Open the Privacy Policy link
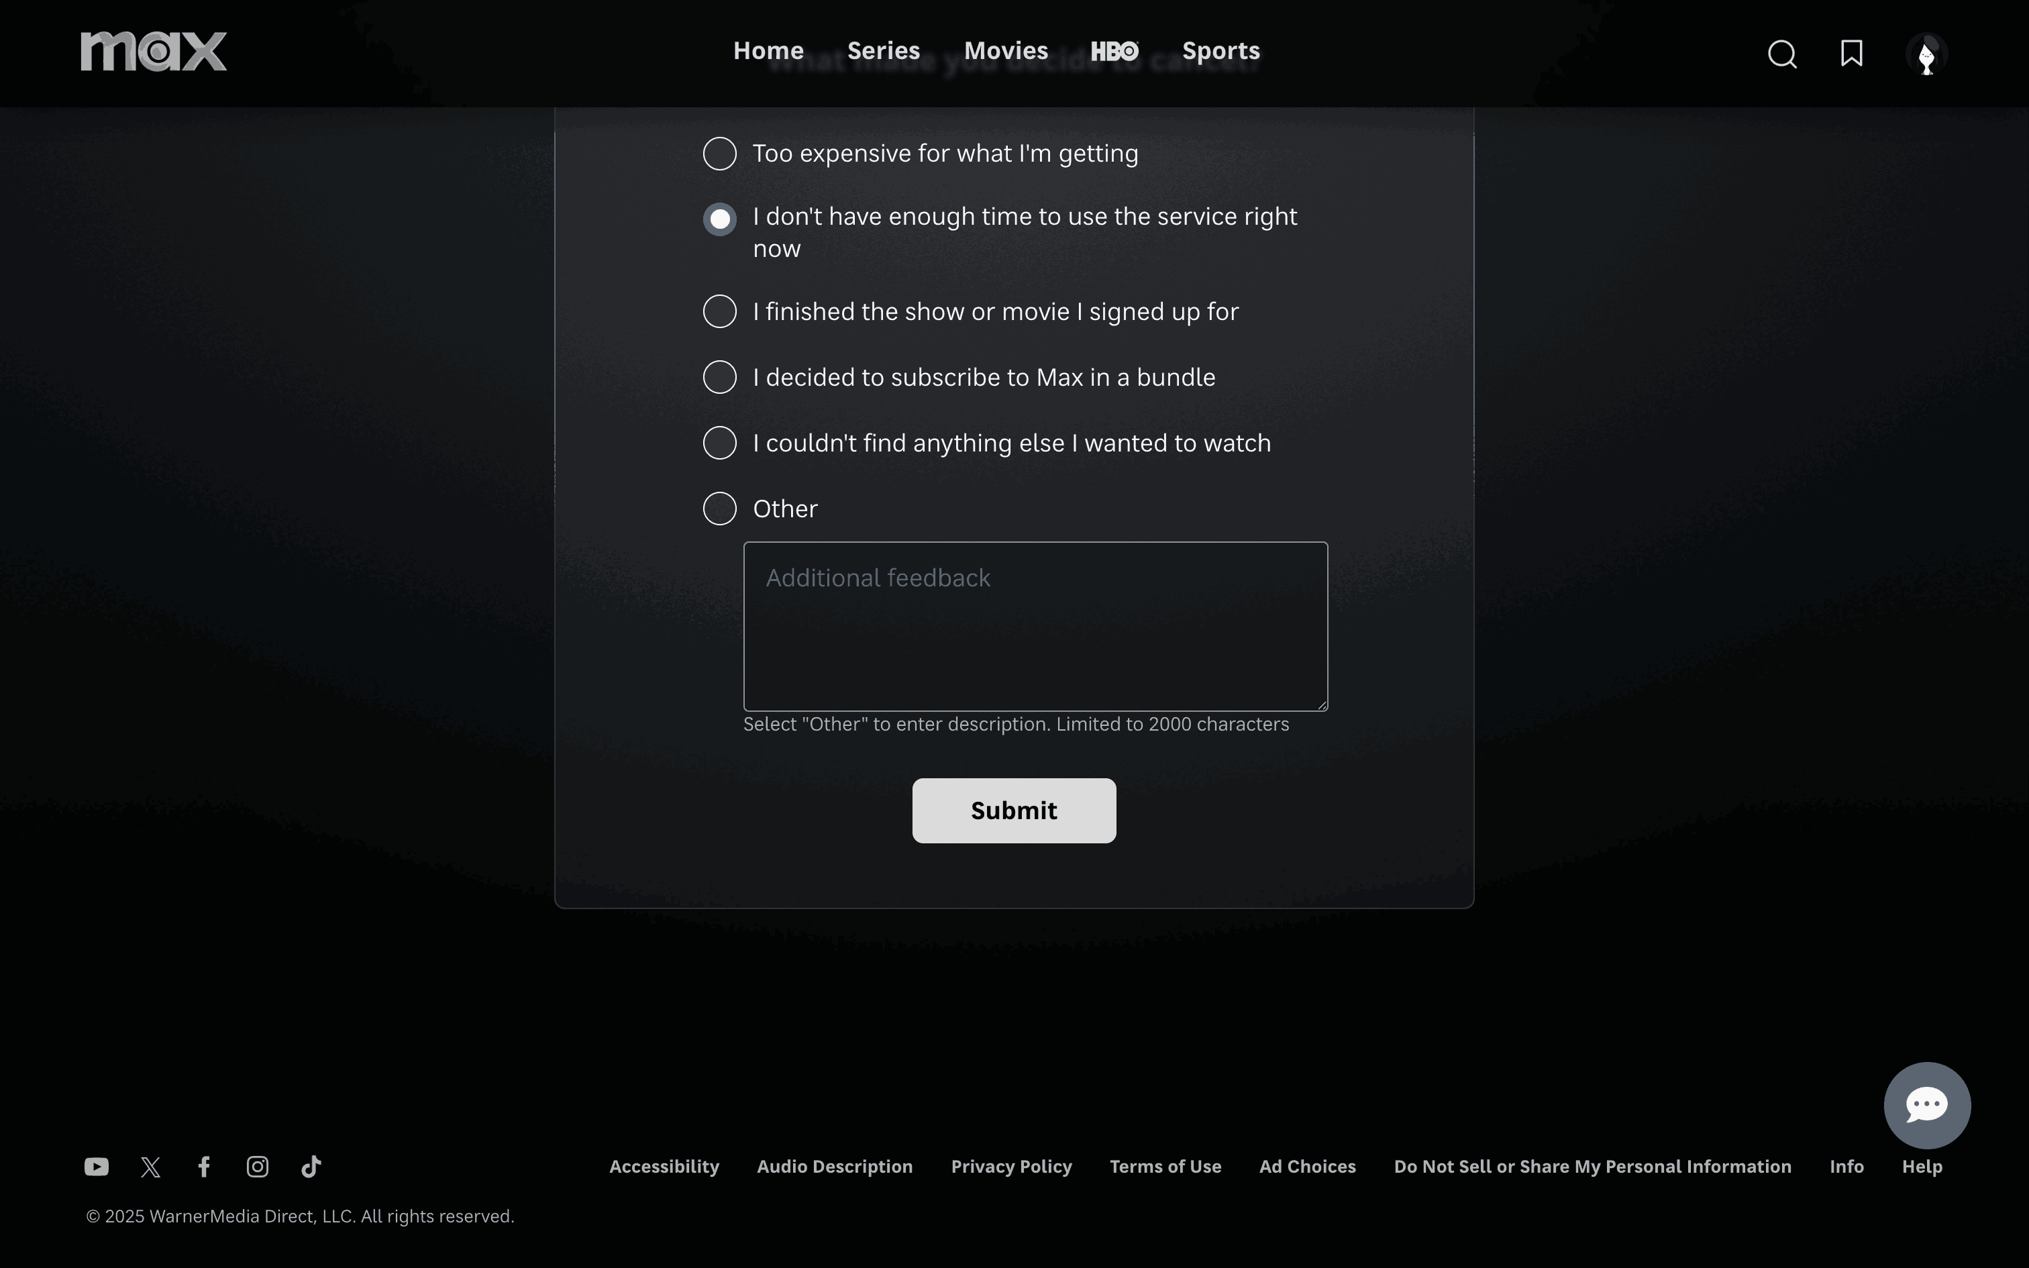The width and height of the screenshot is (2029, 1268). click(x=1010, y=1167)
